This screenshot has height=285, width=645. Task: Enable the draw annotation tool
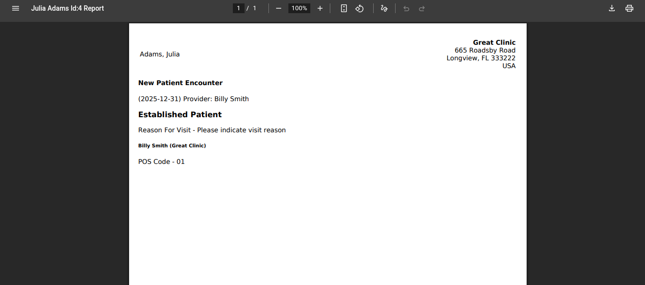[384, 8]
